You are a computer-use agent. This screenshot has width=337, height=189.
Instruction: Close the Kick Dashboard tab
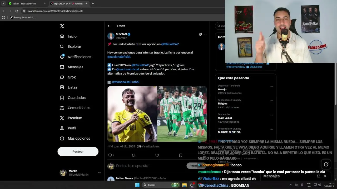tap(45, 4)
